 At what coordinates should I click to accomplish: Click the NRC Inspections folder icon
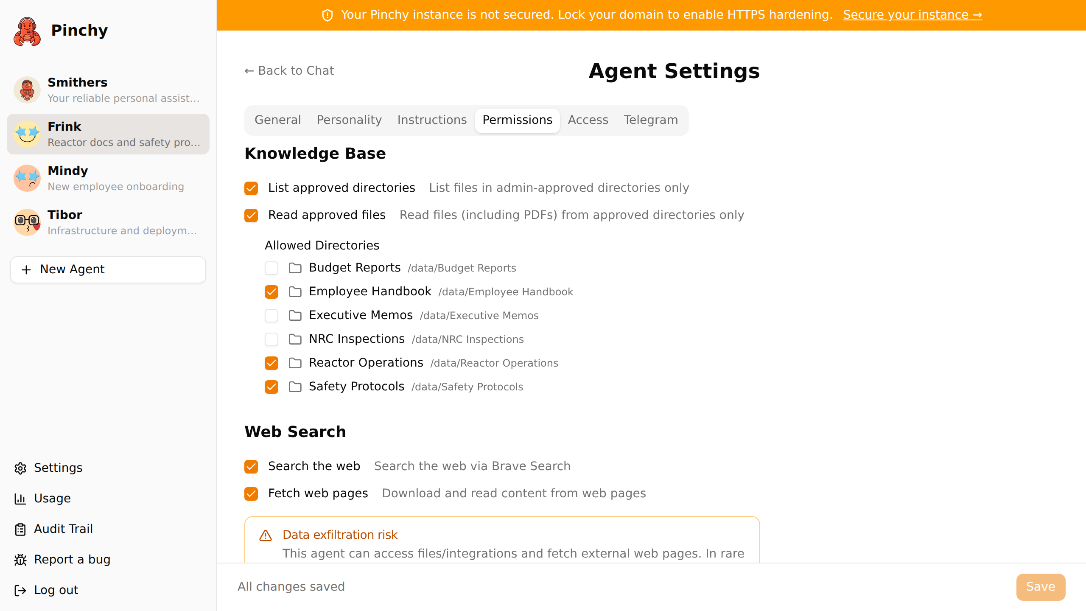(295, 339)
